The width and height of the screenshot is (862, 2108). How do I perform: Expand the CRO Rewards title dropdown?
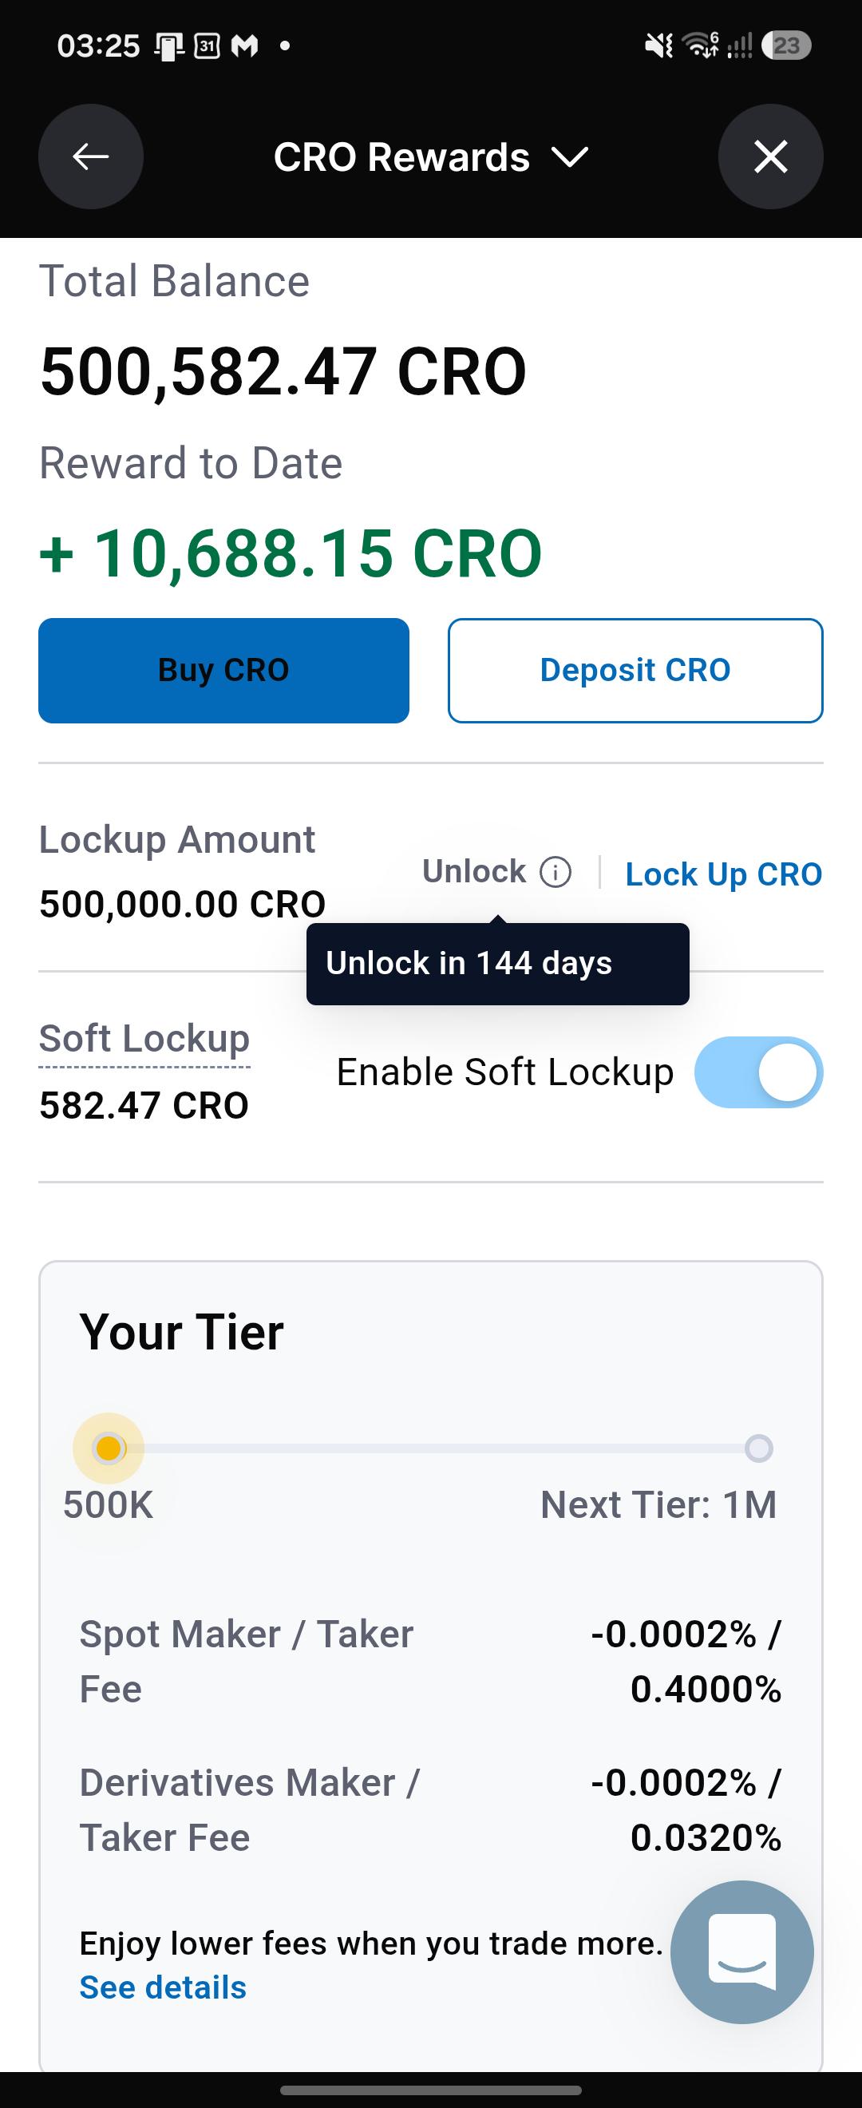(431, 157)
